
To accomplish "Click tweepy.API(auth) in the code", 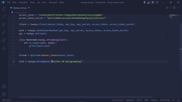I will [36, 33].
